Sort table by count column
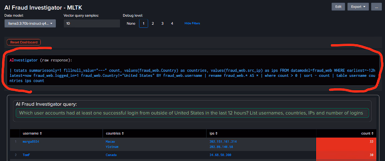Screen dimensions: 385x161 [x=368, y=134]
